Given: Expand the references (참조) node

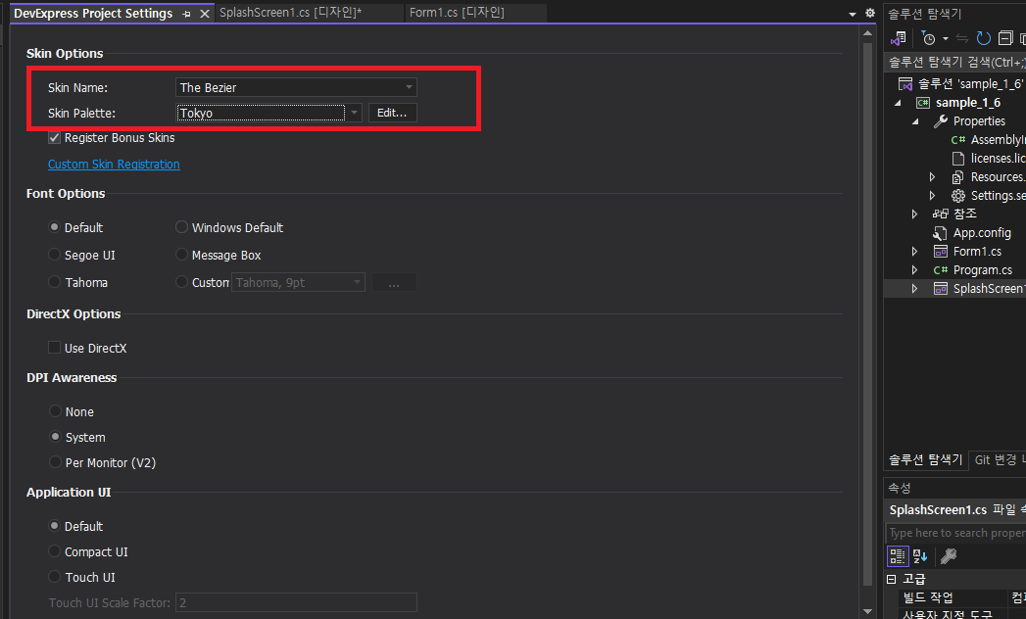Looking at the screenshot, I should (914, 214).
